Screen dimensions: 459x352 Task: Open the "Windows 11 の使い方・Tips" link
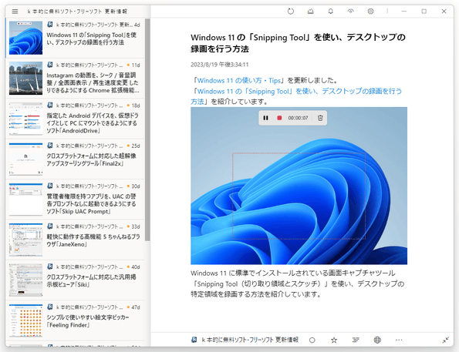238,80
